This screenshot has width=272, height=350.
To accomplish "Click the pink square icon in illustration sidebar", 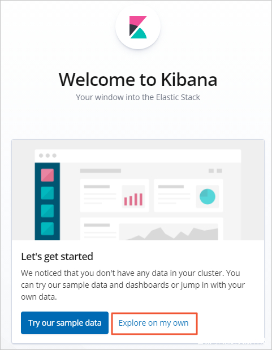I will coord(48,175).
